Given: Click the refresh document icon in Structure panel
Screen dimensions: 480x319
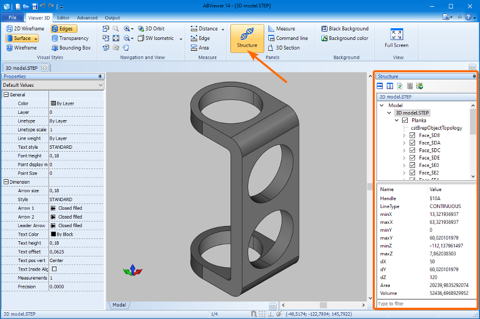Looking at the screenshot, I should (x=399, y=86).
